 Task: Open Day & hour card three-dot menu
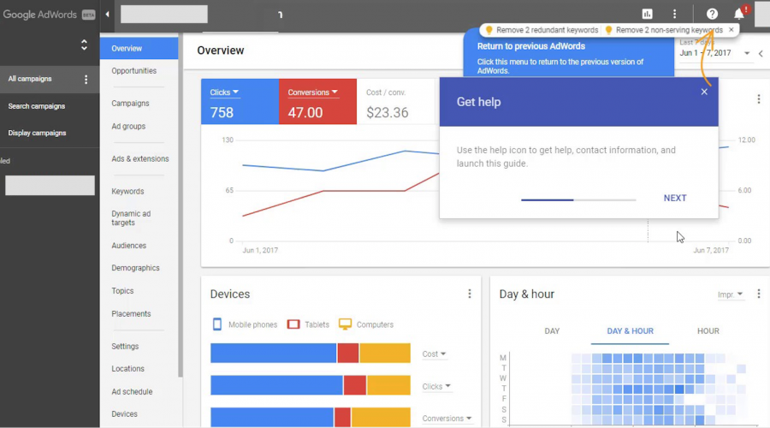point(759,294)
